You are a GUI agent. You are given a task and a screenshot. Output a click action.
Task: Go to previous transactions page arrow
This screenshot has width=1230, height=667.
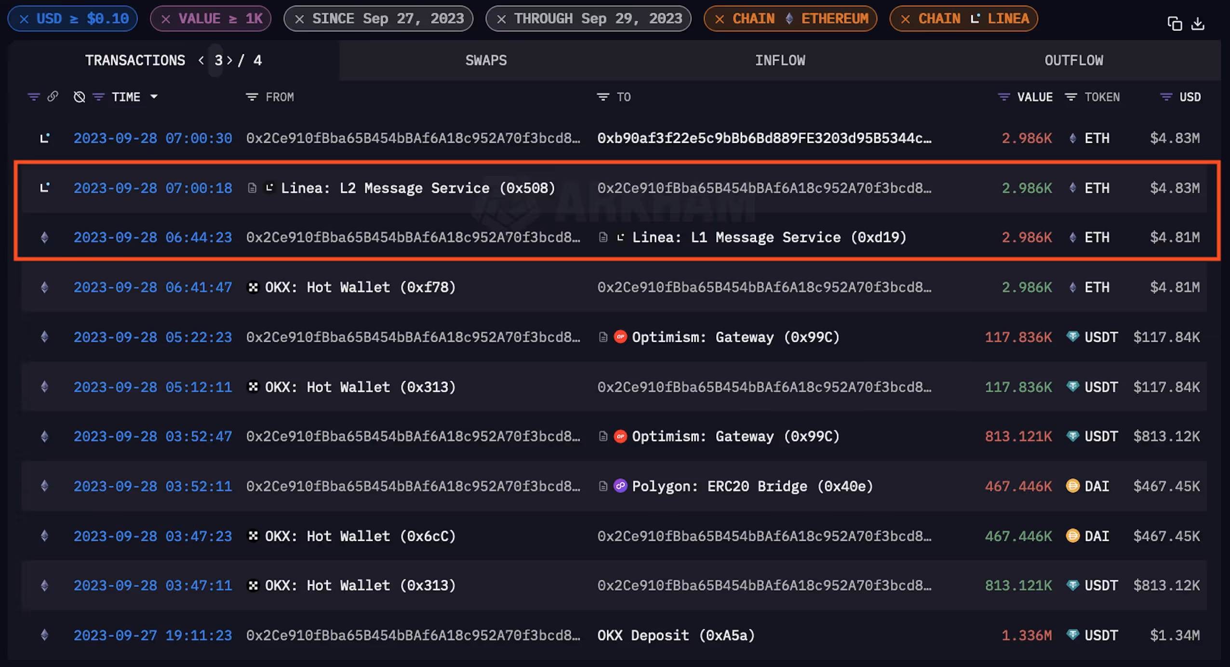click(x=201, y=60)
